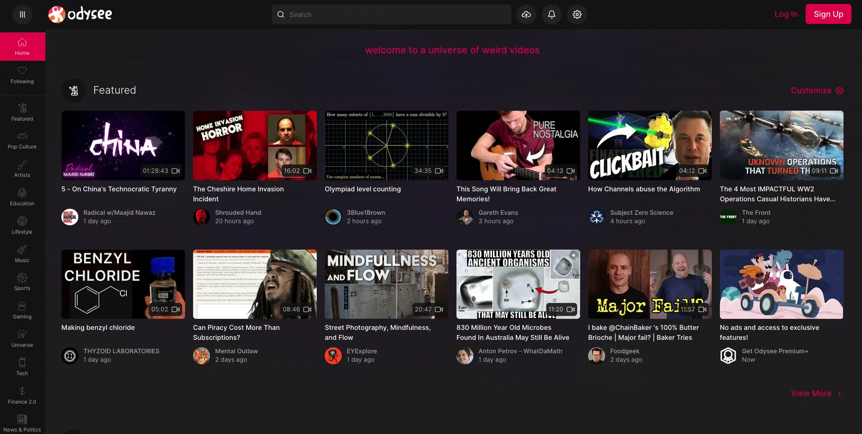This screenshot has height=434, width=862.
Task: Open Pop Culture category
Action: 22,141
